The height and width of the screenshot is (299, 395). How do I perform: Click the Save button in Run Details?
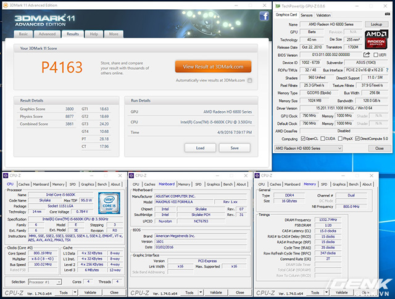tap(235, 148)
